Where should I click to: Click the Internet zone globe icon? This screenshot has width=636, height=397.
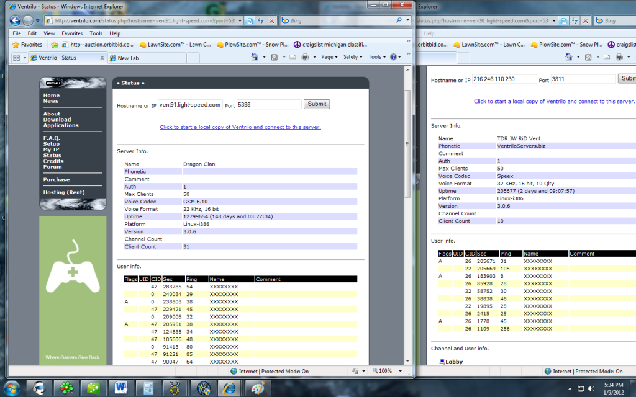[x=234, y=371]
